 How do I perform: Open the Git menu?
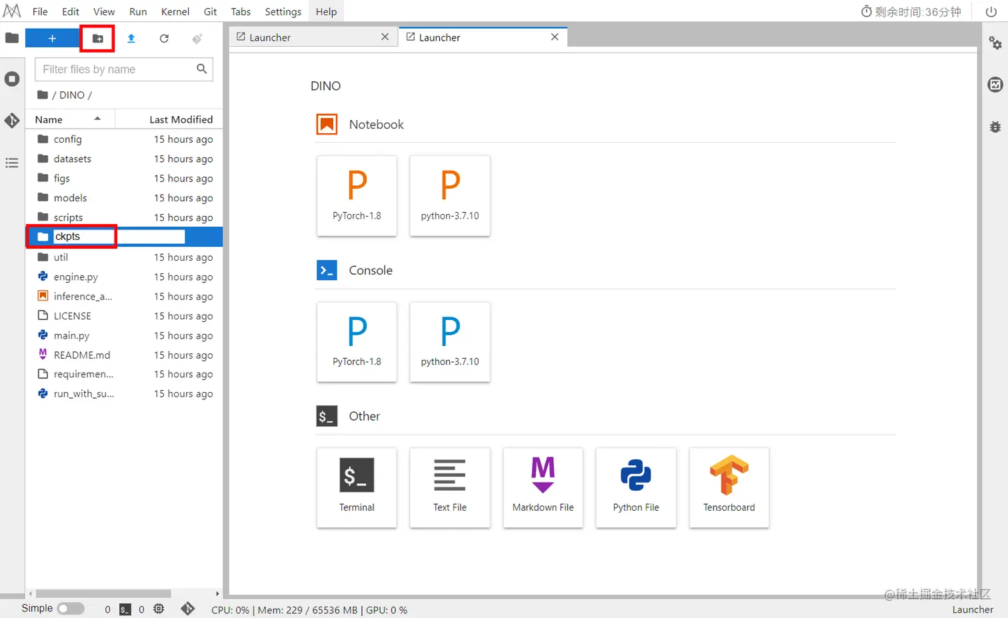click(211, 11)
